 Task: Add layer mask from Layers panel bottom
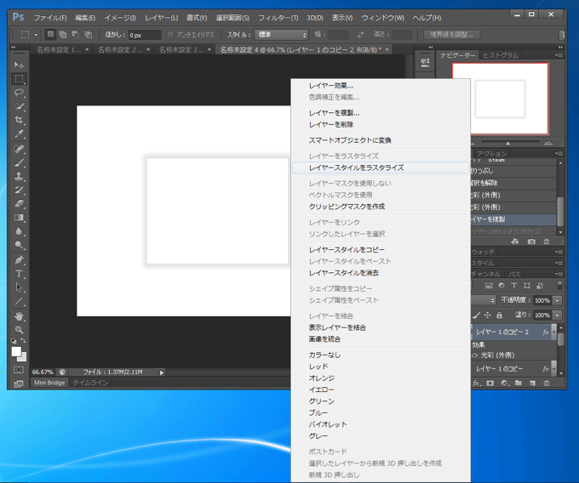click(490, 383)
